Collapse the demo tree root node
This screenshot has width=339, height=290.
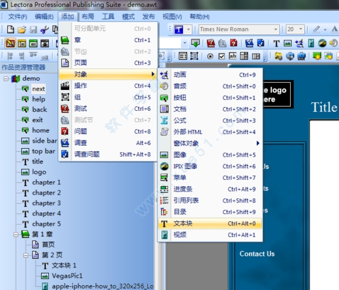coord(6,79)
